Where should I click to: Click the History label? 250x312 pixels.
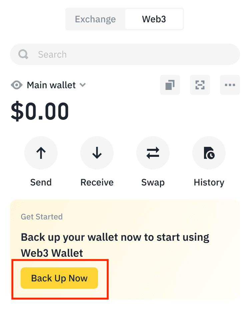point(209,182)
